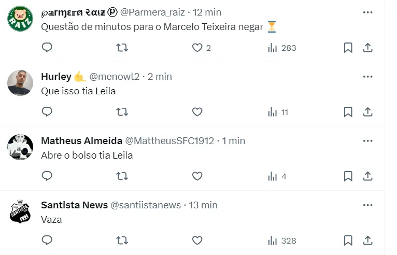The width and height of the screenshot is (397, 255).
Task: Open tweet via '12 min' timestamp
Action: [x=207, y=12]
